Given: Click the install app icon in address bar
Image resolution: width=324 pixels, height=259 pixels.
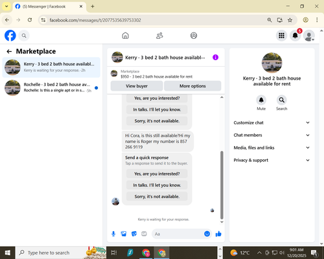Looking at the screenshot, I should [x=280, y=20].
